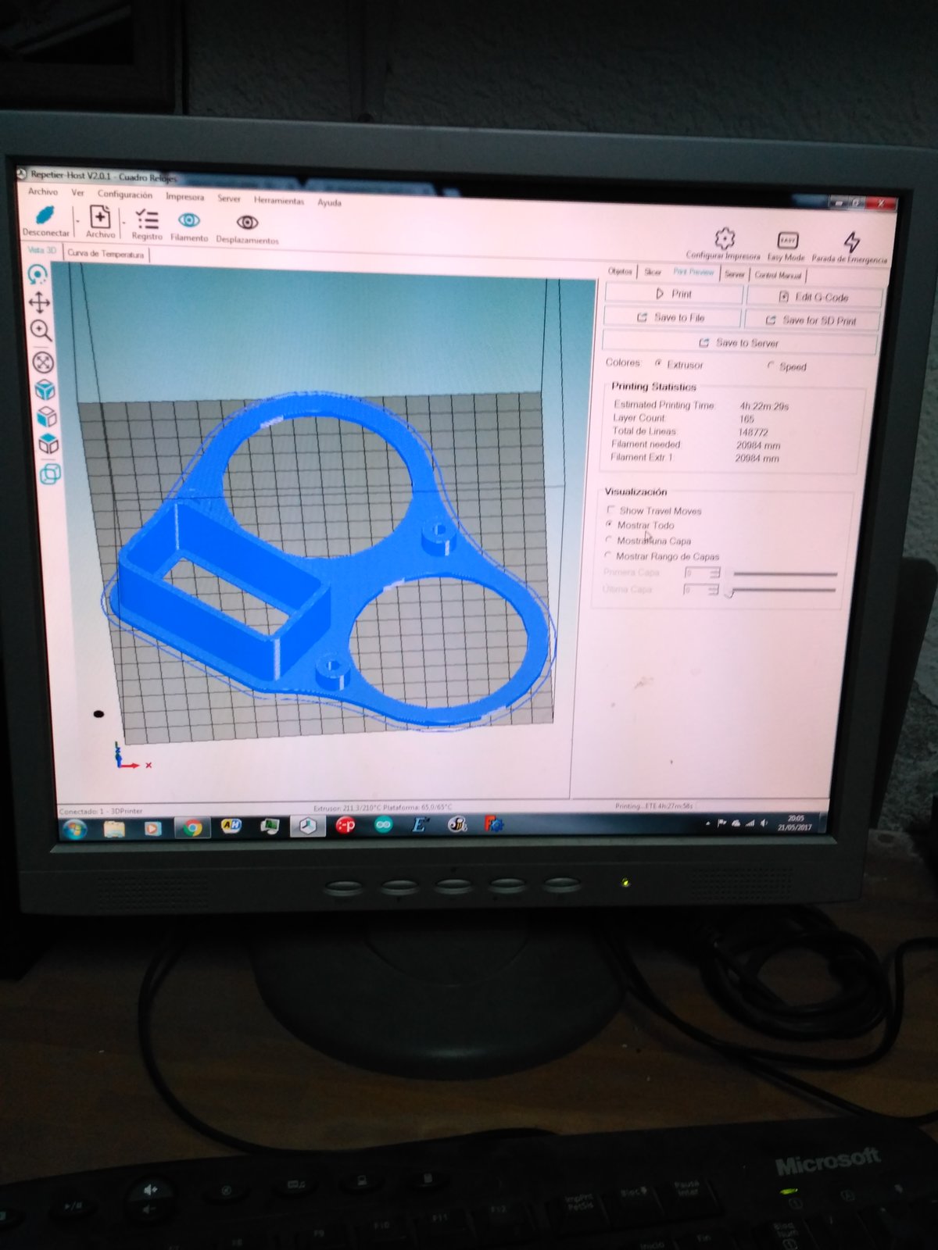Image resolution: width=938 pixels, height=1250 pixels.
Task: Switch to the Control Manual tab
Action: point(778,275)
